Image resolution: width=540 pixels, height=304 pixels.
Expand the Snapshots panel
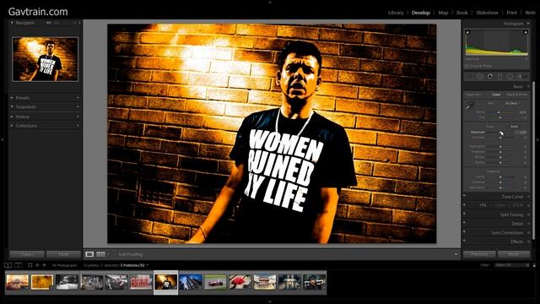12,107
